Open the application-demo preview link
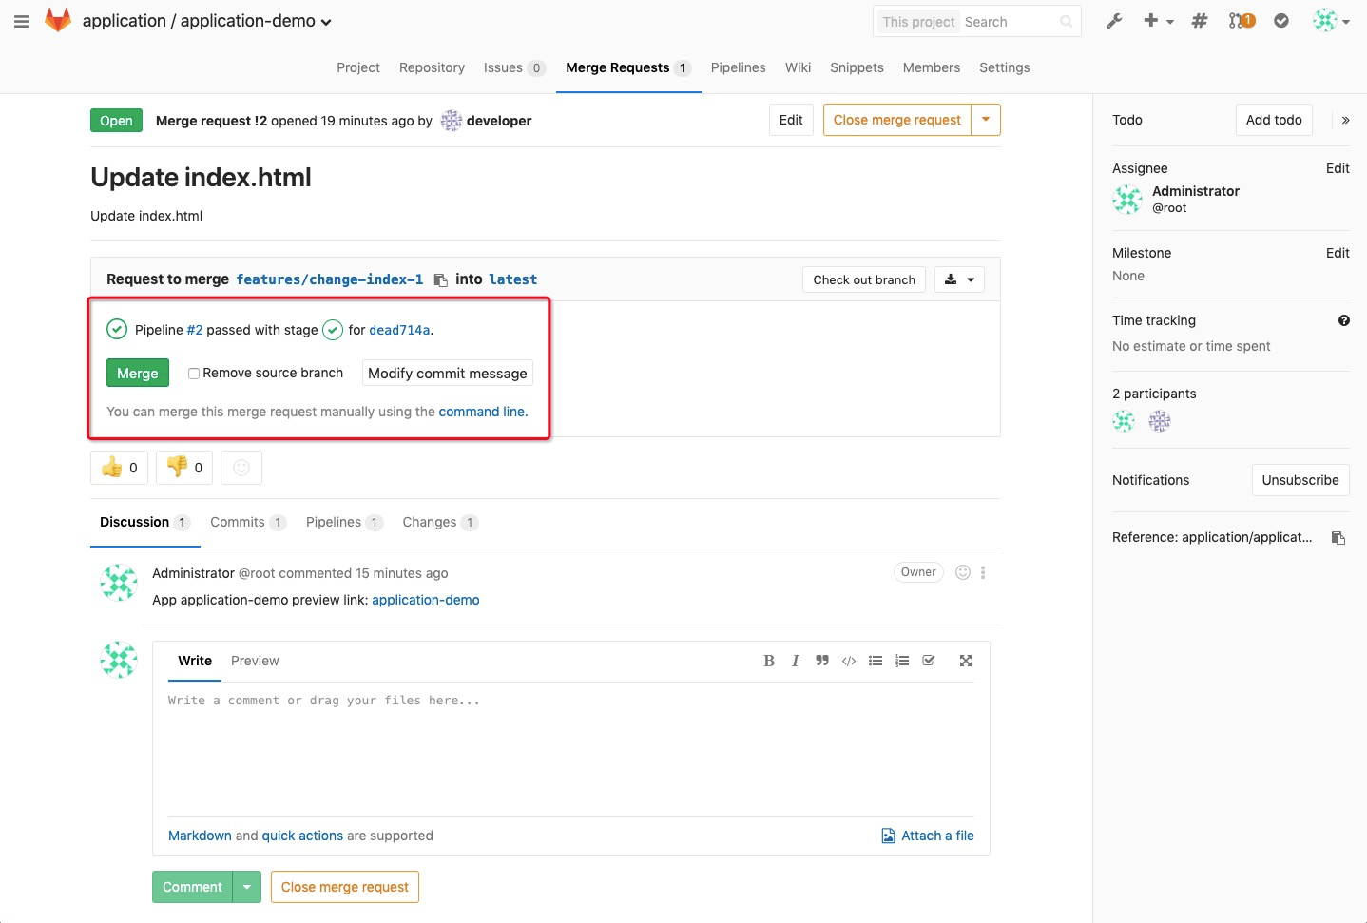Image resolution: width=1367 pixels, height=923 pixels. [426, 600]
